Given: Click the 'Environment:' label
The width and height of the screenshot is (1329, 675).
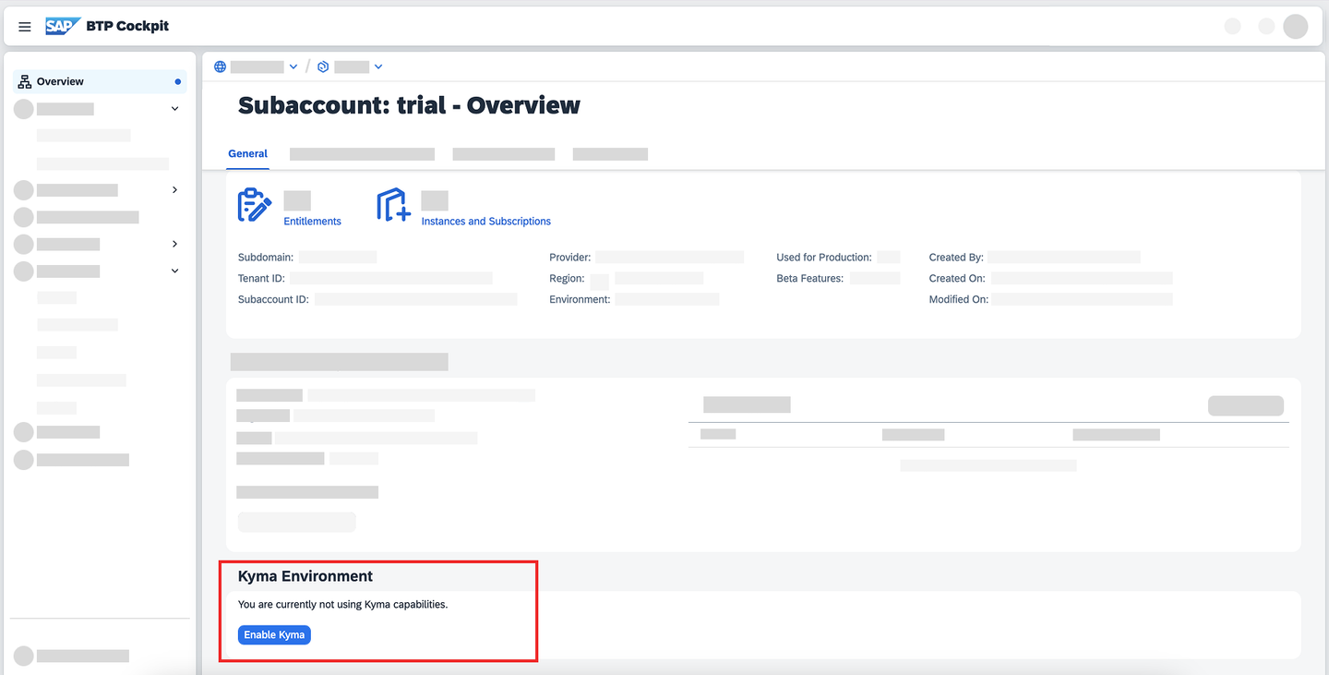Looking at the screenshot, I should click(x=580, y=300).
